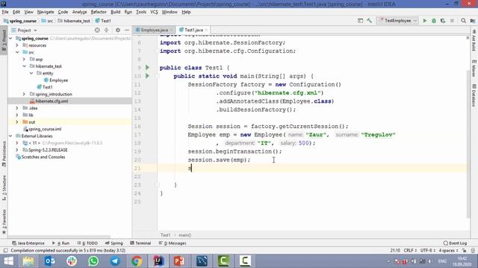Run with coverage icon in toolbar
The width and height of the screenshot is (478, 268).
(x=443, y=21)
